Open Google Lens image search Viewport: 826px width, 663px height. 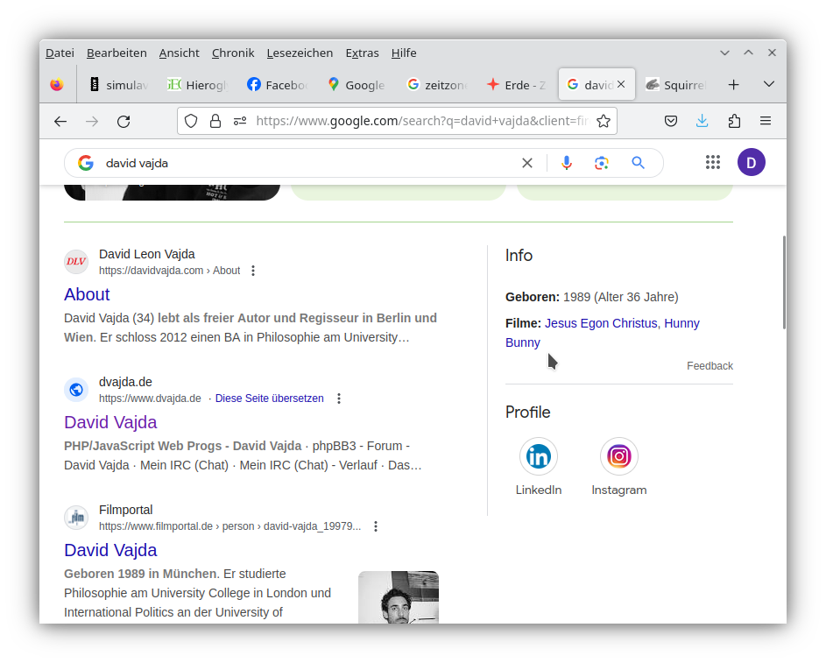pos(601,162)
